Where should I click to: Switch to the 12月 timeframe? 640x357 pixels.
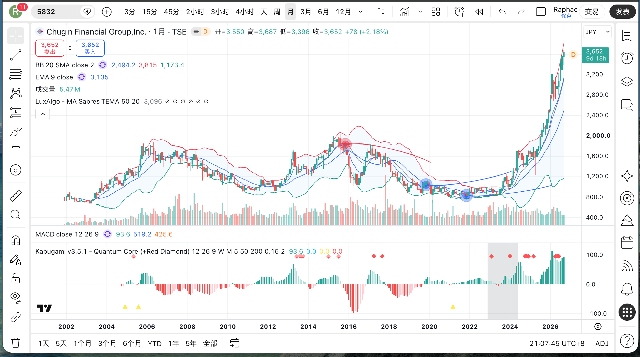click(343, 12)
